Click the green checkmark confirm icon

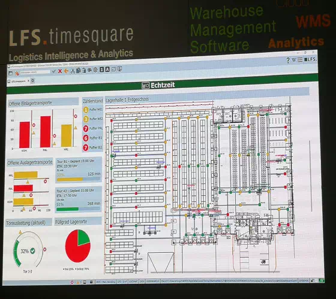pos(54,71)
